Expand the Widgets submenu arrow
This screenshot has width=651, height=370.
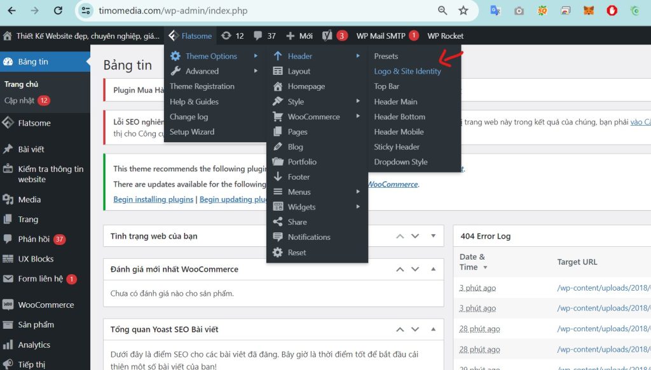(x=358, y=206)
